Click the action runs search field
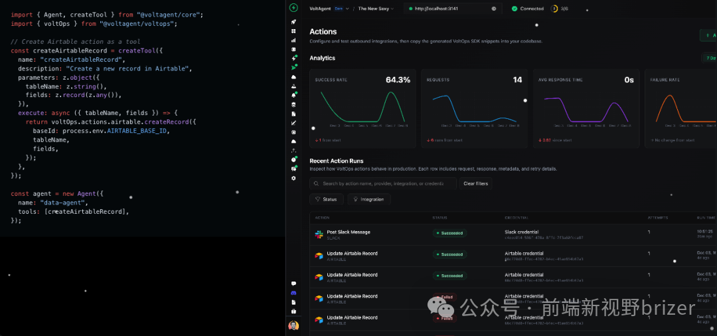The width and height of the screenshot is (717, 336). (x=383, y=183)
